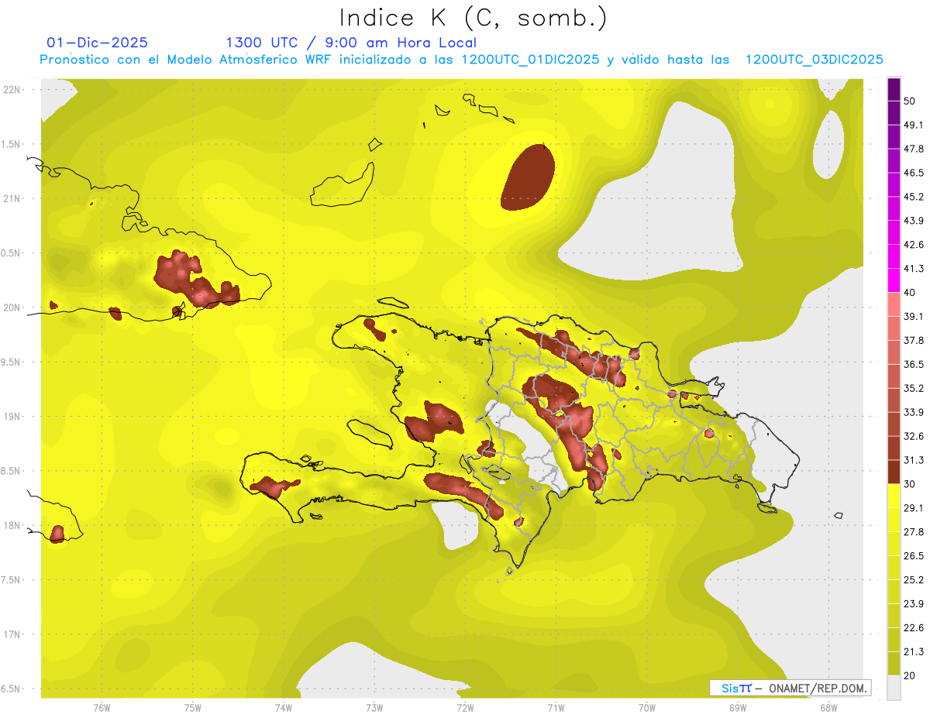
Task: Select magenta swatch between 41.3 and 42.6
Action: tap(894, 256)
